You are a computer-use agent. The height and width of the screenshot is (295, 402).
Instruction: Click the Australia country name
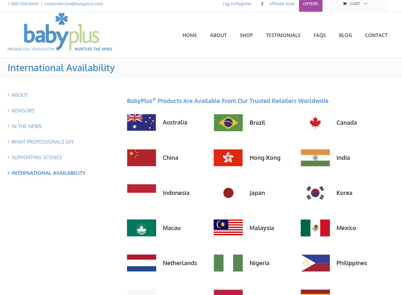coord(175,122)
